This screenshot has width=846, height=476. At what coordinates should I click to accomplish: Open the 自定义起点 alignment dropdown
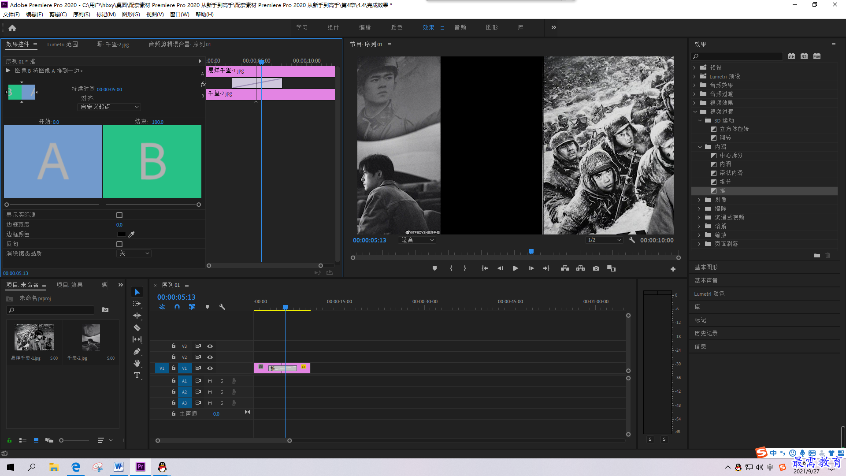point(109,107)
